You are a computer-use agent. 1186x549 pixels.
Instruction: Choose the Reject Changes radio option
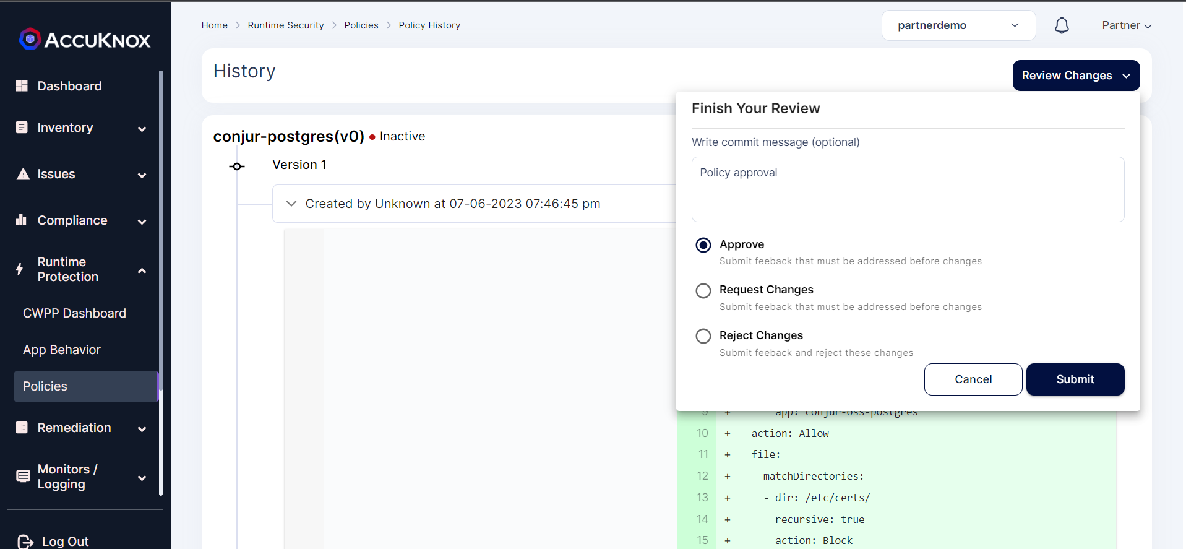pos(703,336)
